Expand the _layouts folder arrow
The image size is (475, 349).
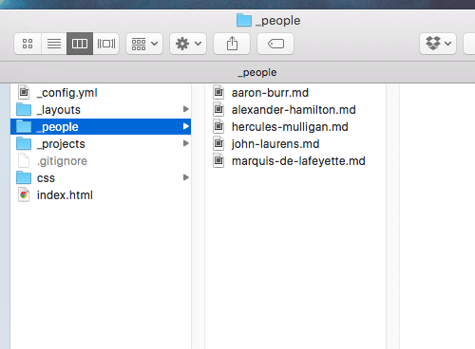pyautogui.click(x=186, y=109)
